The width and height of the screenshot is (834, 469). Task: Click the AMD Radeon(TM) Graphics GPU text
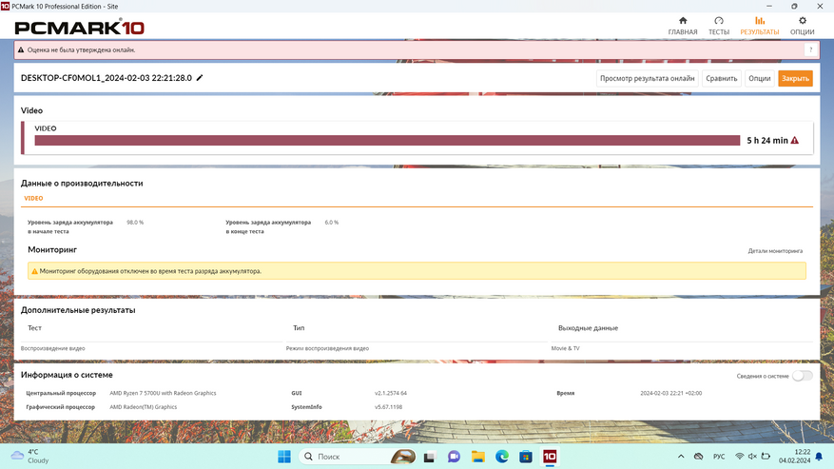(143, 407)
